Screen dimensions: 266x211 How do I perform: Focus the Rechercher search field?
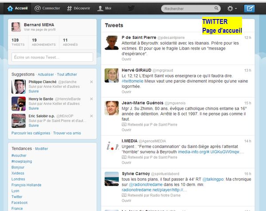191,8
